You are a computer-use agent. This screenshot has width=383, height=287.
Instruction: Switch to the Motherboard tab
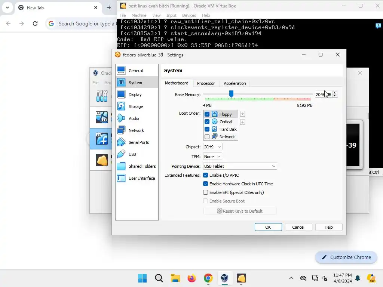[x=177, y=83]
